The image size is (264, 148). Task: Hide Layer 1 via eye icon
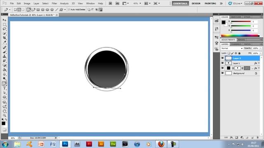click(x=222, y=63)
